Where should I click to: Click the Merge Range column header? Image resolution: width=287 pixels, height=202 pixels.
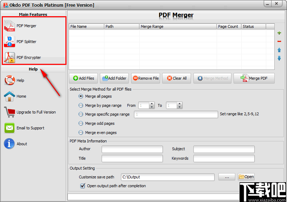click(x=178, y=26)
